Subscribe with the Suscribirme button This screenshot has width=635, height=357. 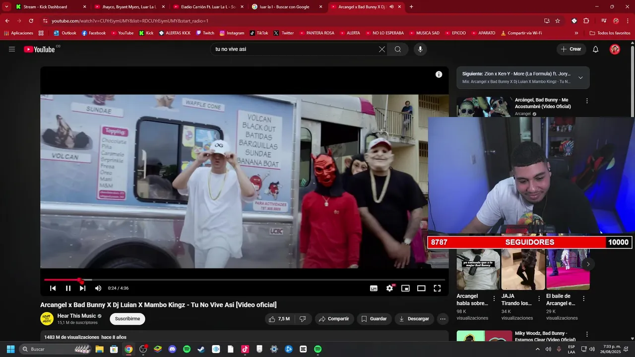(x=127, y=319)
